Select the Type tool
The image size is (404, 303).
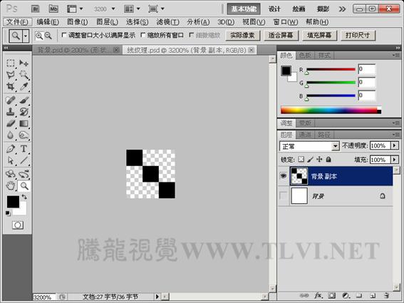24,149
